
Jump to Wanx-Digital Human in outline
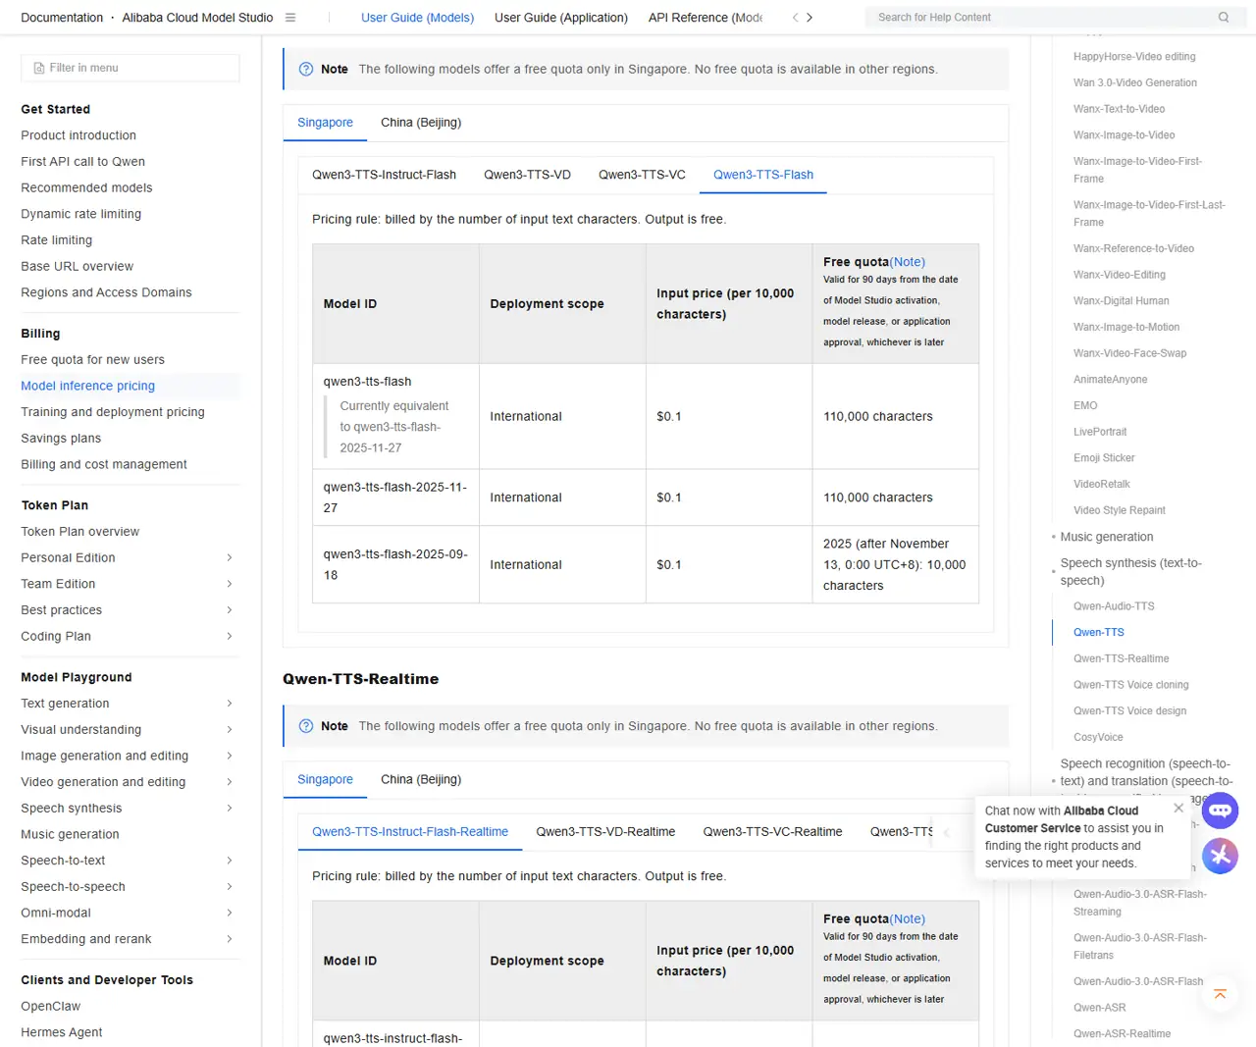tap(1121, 301)
